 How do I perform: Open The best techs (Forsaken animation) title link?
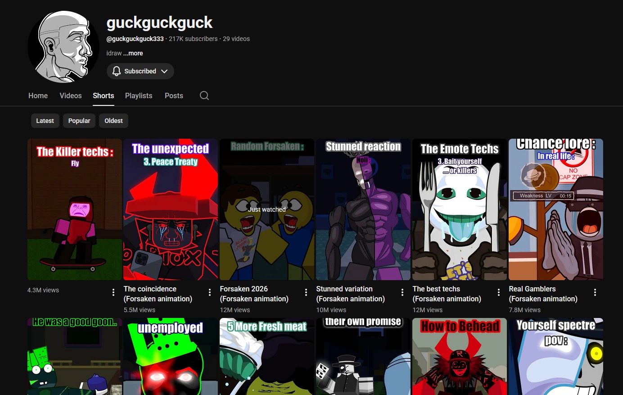[447, 294]
